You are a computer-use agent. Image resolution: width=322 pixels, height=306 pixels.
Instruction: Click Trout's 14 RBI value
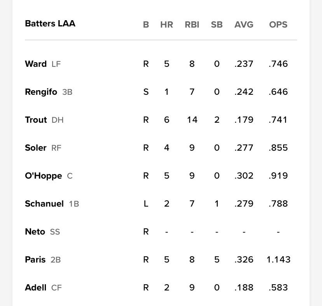pyautogui.click(x=192, y=120)
